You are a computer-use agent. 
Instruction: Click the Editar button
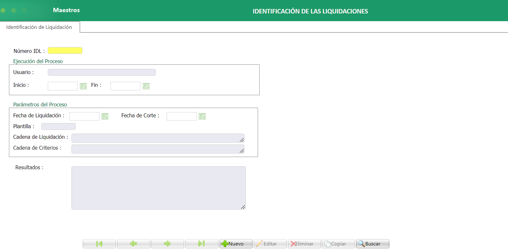click(x=270, y=244)
